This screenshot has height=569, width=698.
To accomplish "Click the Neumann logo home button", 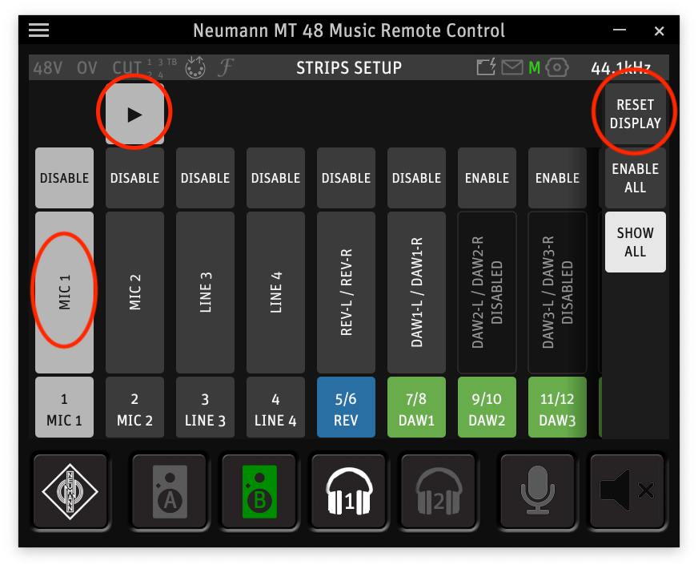I will [x=70, y=491].
